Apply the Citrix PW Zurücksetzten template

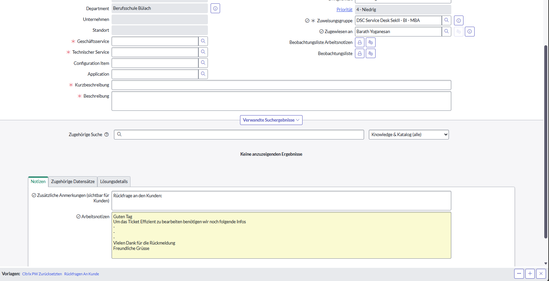[42, 274]
